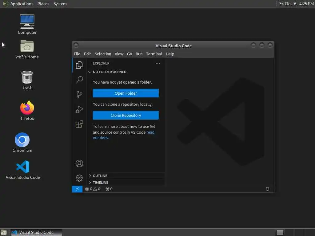Open the System menu in top panel
The image size is (315, 236).
click(60, 4)
